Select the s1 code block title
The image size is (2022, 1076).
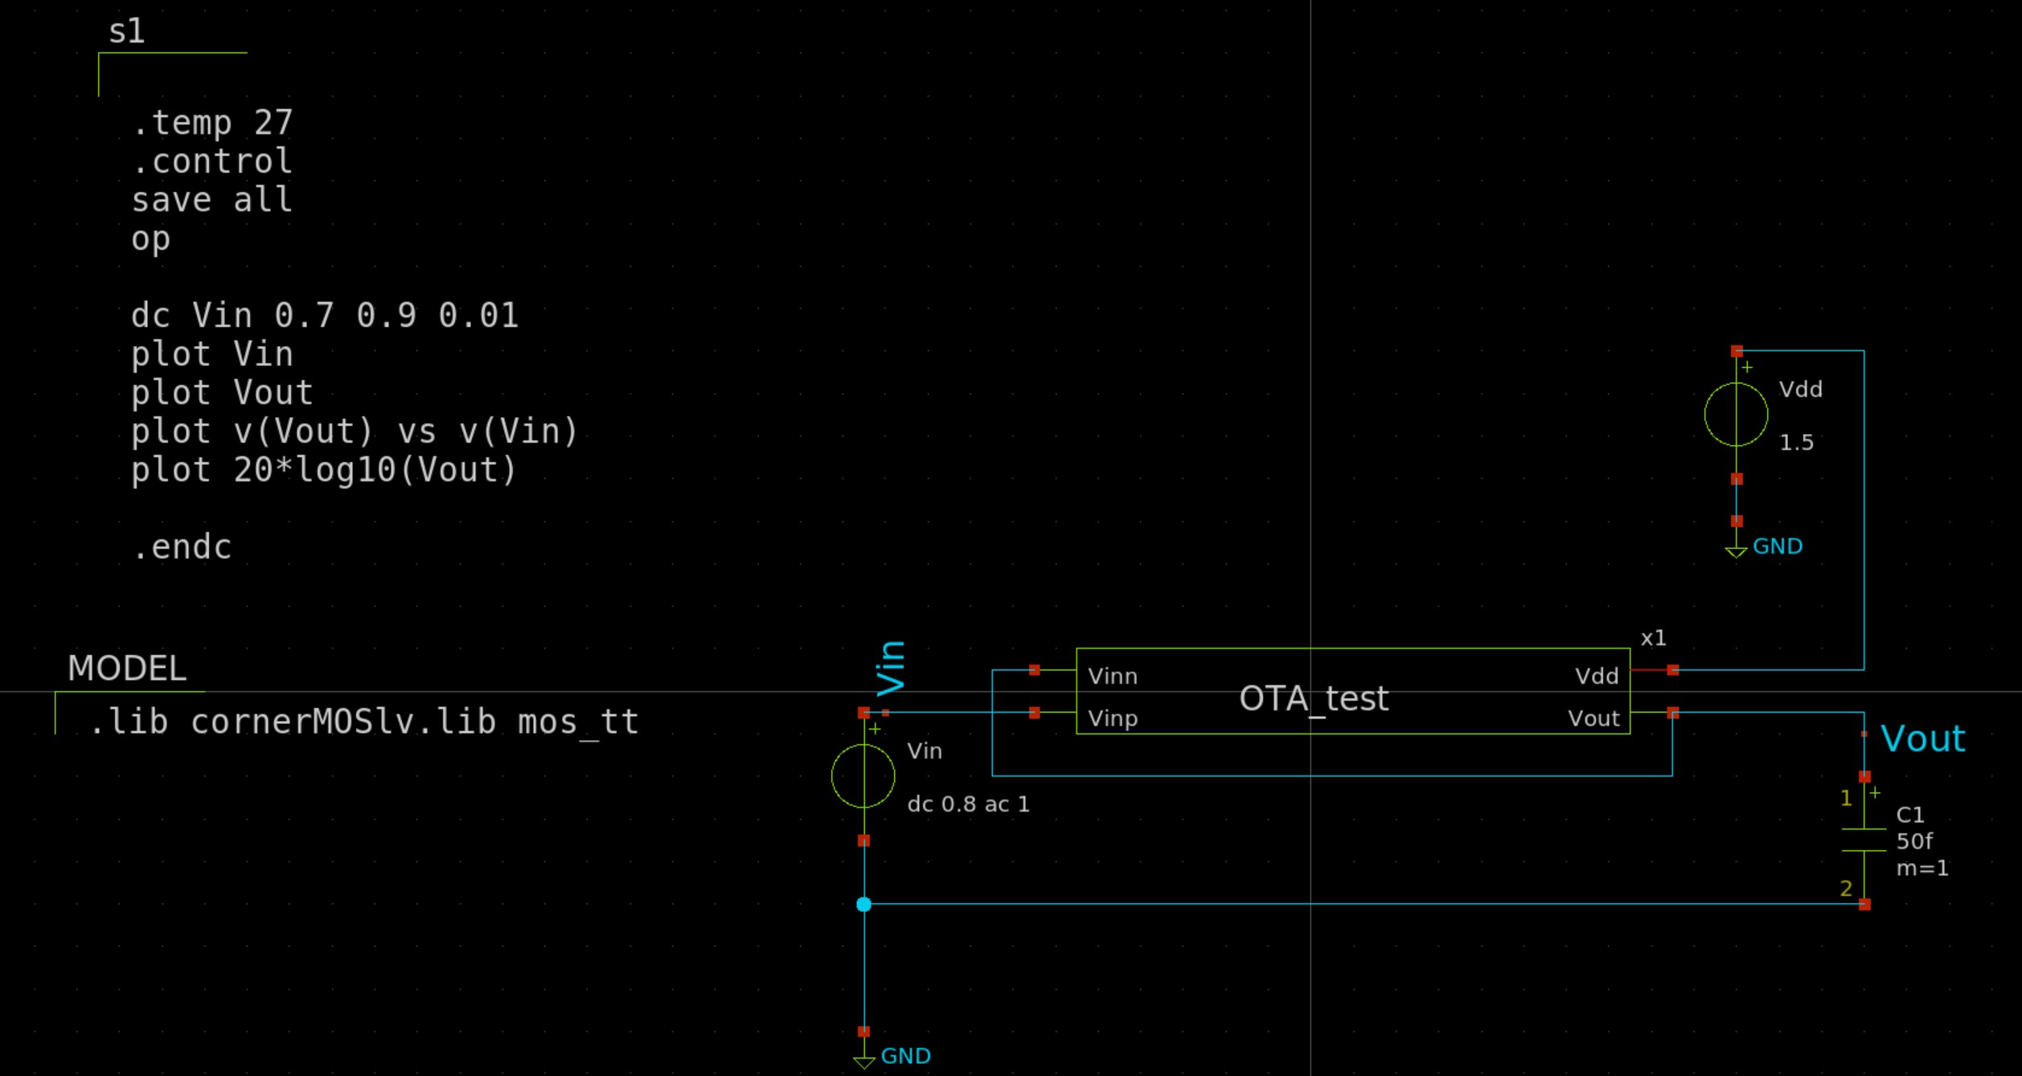(126, 32)
